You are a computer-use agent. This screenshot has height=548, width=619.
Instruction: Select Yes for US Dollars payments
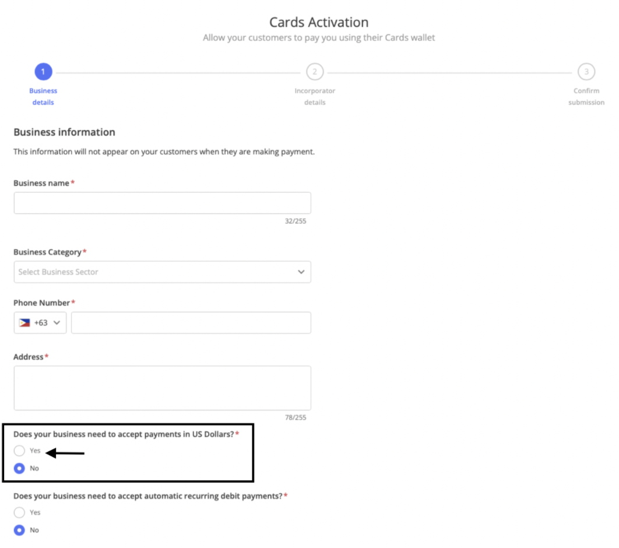(x=20, y=451)
